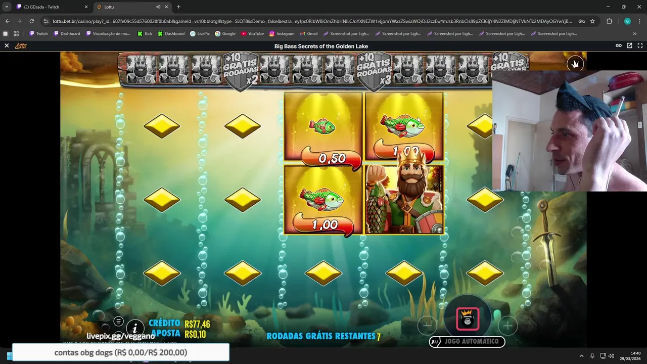The height and width of the screenshot is (364, 647).
Task: Open the LivePix bookmark
Action: coord(200,34)
